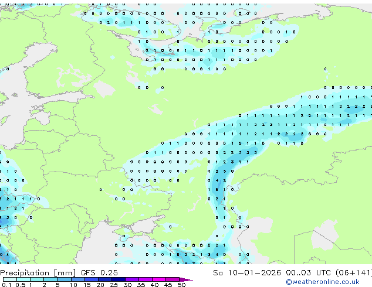Open the weatheronline.co.uk copyright link
The width and height of the screenshot is (372, 287).
[323, 282]
